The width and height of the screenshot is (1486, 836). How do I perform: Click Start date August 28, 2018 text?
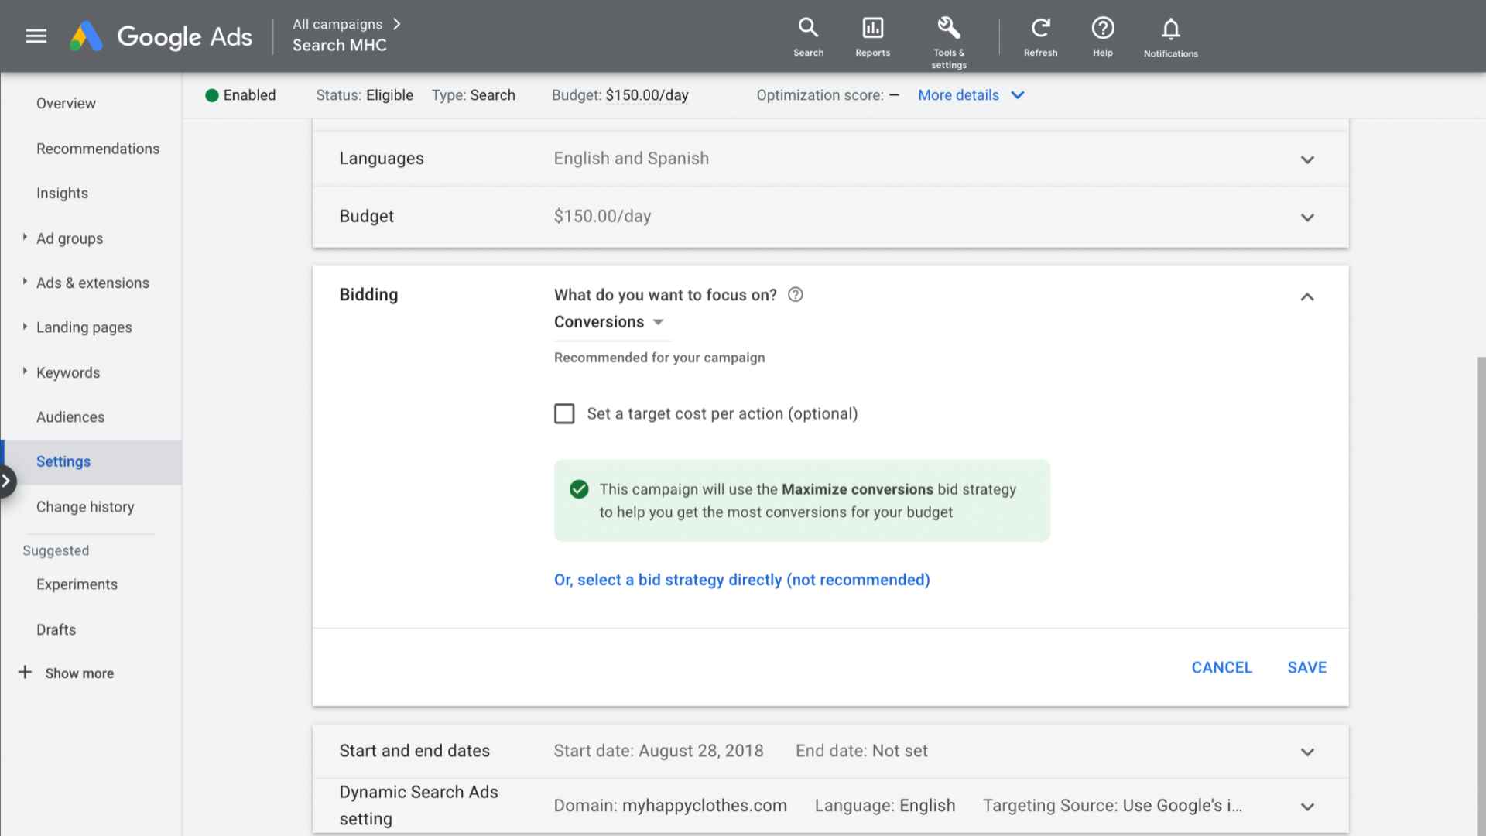coord(658,751)
